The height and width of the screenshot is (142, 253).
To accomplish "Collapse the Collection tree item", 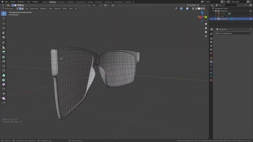I will pyautogui.click(x=213, y=11).
